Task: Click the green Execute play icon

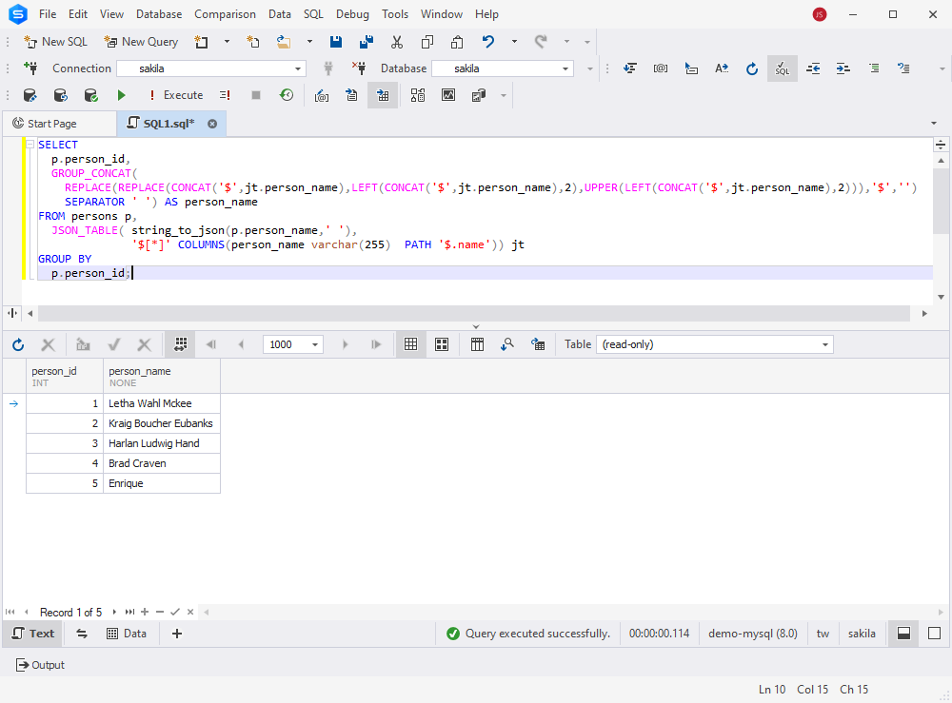Action: (122, 95)
